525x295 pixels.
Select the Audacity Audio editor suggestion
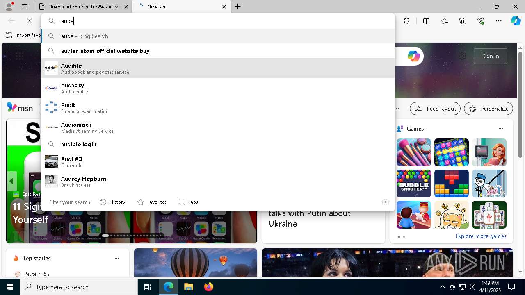(218, 88)
